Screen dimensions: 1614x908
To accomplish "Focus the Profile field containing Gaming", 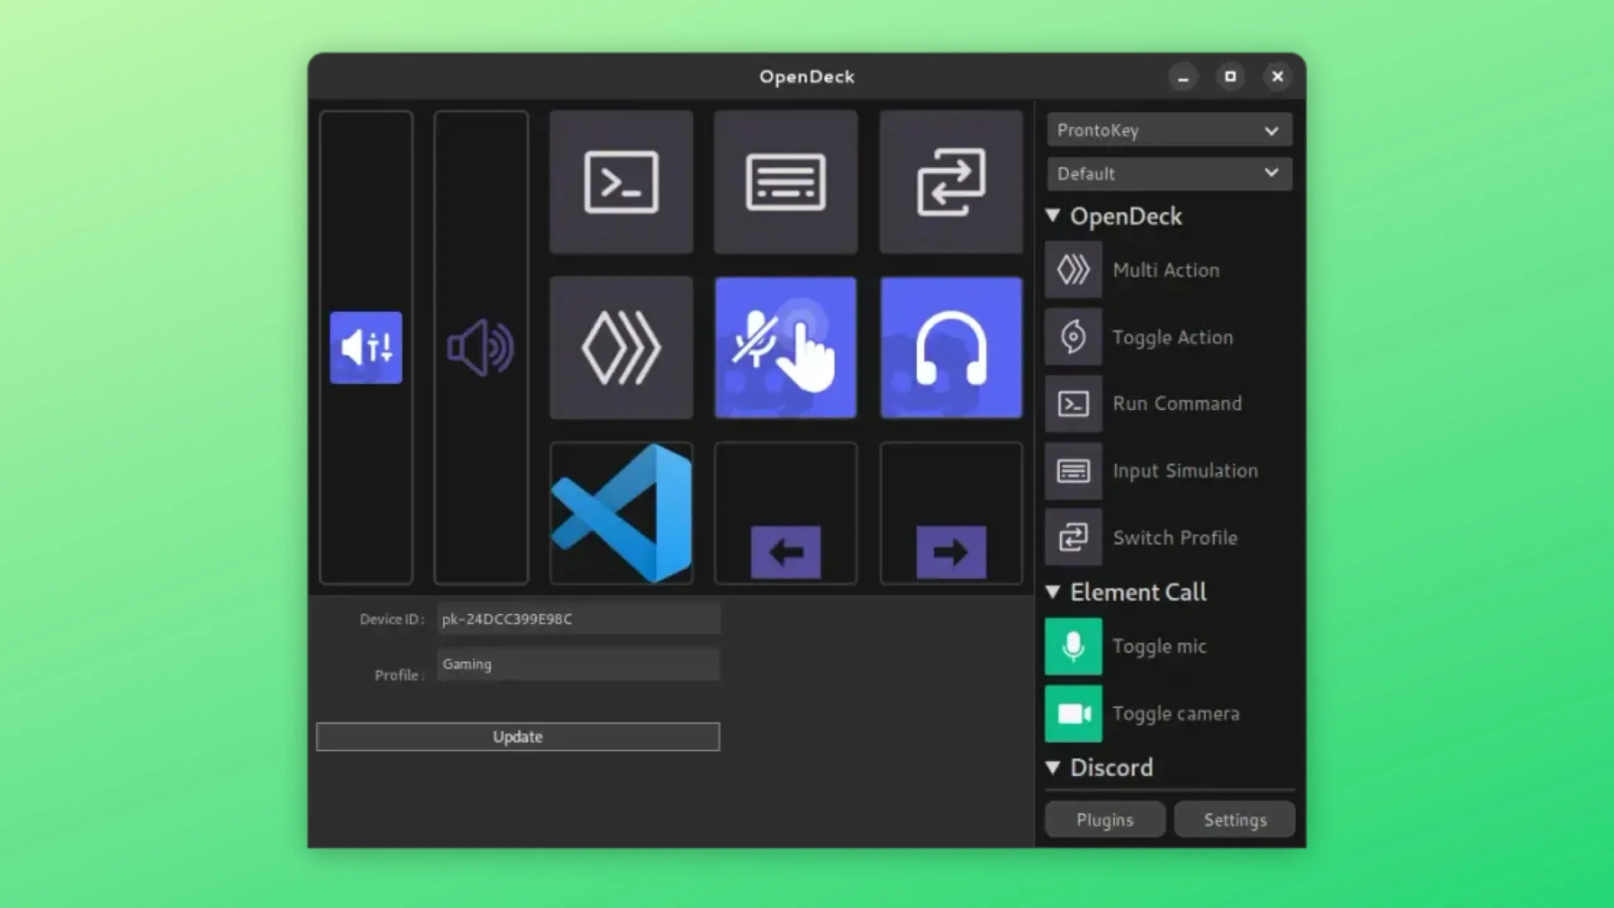I will point(578,664).
